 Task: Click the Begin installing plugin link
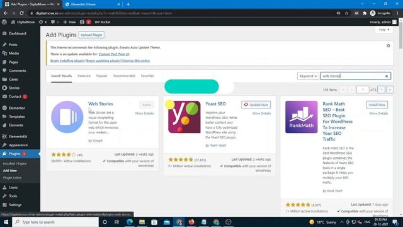point(67,61)
